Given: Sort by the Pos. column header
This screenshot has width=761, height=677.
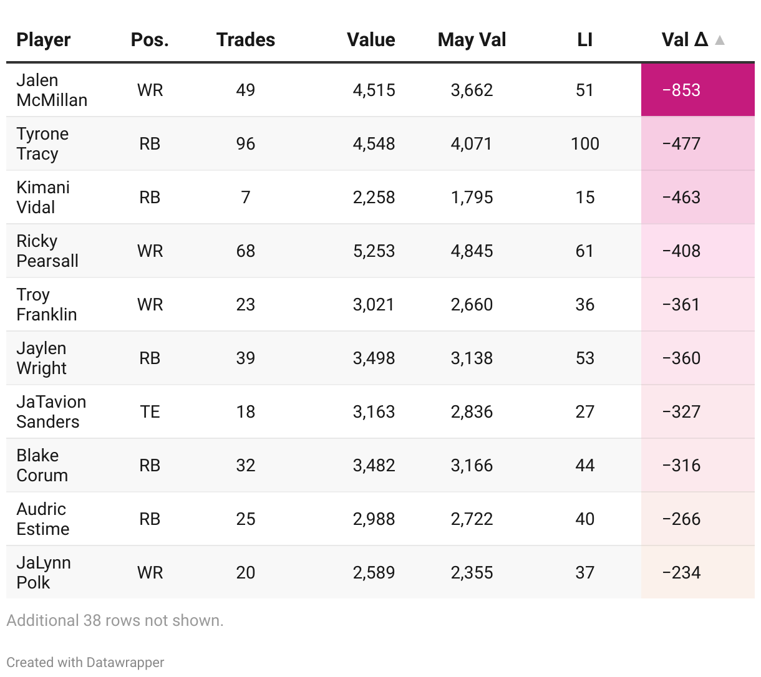Looking at the screenshot, I should coord(150,40).
